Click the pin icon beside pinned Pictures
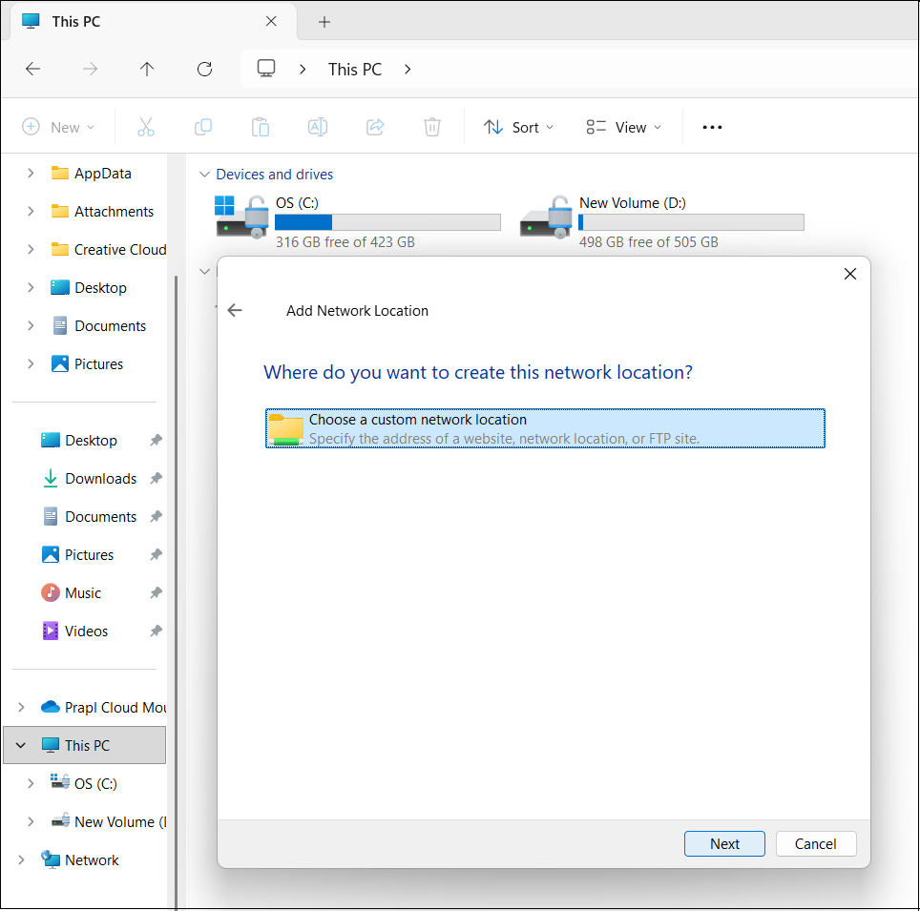The width and height of the screenshot is (920, 911). click(x=156, y=554)
